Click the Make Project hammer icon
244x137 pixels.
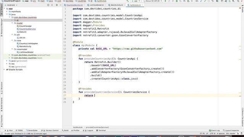click(128, 1)
